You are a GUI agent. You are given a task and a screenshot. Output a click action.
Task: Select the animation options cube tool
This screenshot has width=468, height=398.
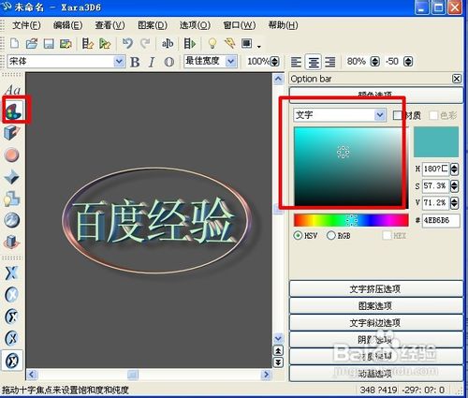(x=12, y=242)
